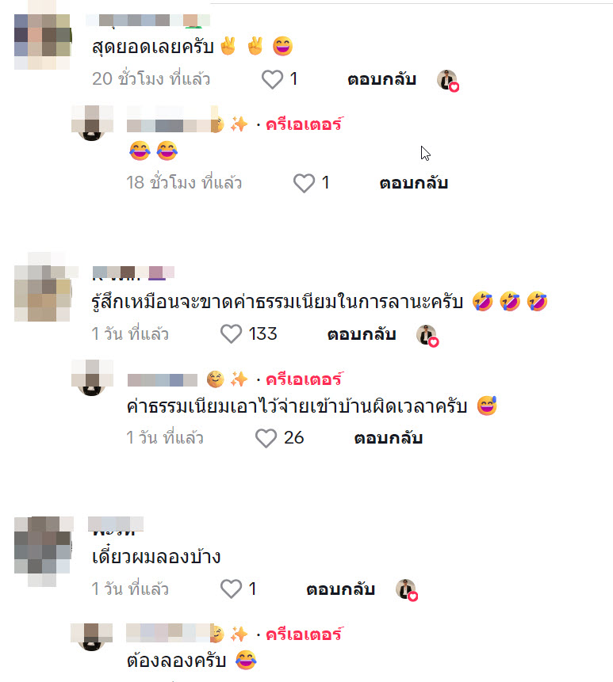Like the creator's laughing emoji reply
The width and height of the screenshot is (613, 682).
pos(304,183)
